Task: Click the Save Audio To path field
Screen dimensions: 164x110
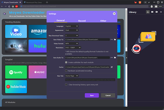Action: (87, 58)
